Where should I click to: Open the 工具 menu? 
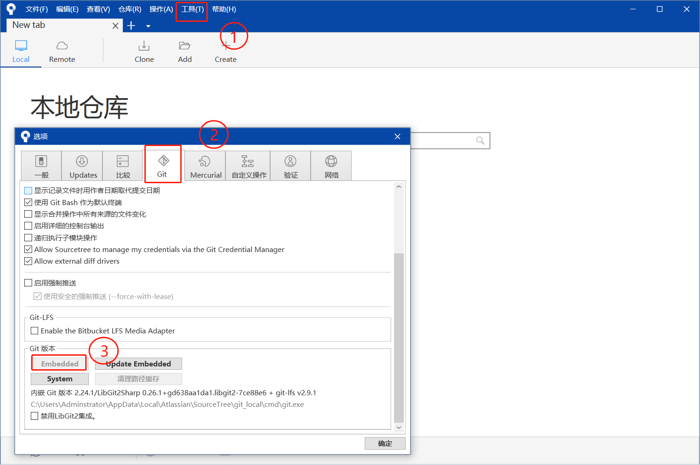click(x=191, y=9)
